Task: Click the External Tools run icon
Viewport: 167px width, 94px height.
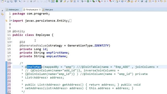Action: [99, 1]
